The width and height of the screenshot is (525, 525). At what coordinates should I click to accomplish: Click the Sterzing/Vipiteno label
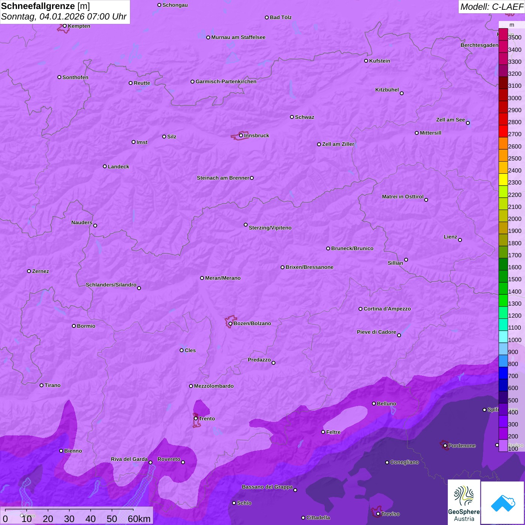coord(270,228)
